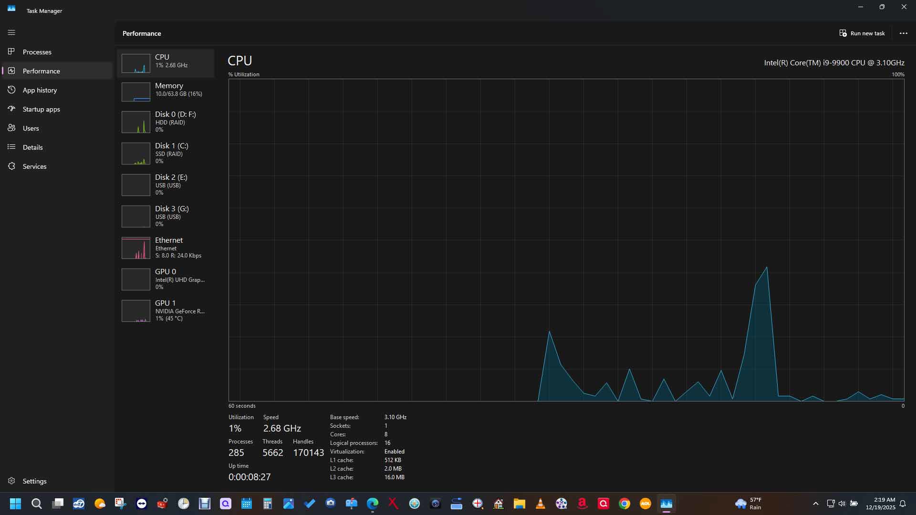The image size is (916, 515).
Task: Select the Memory panel
Action: click(166, 90)
